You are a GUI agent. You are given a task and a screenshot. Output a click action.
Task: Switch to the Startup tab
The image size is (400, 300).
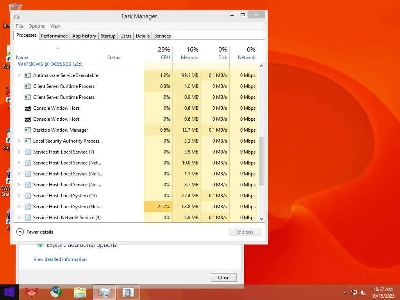pyautogui.click(x=108, y=36)
